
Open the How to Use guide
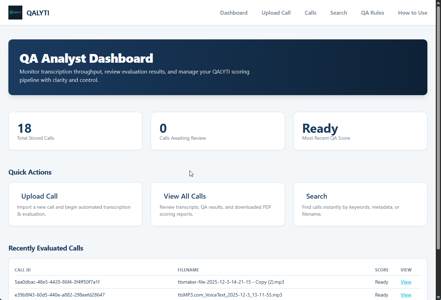[412, 13]
